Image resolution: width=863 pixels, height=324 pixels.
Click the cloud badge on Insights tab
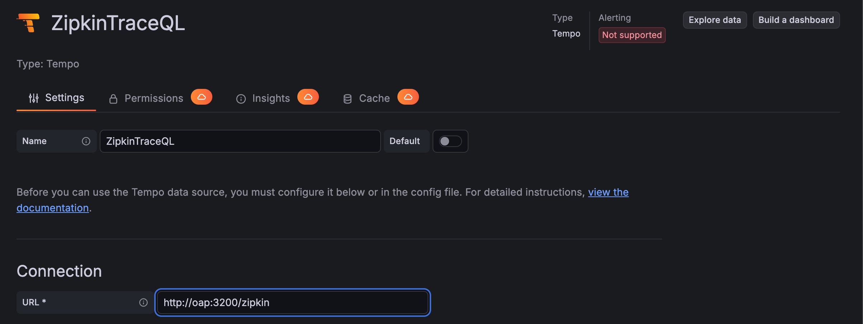pyautogui.click(x=308, y=97)
